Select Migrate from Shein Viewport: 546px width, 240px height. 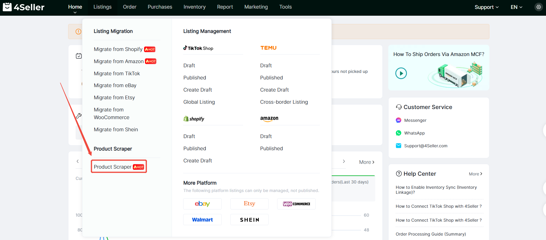116,129
